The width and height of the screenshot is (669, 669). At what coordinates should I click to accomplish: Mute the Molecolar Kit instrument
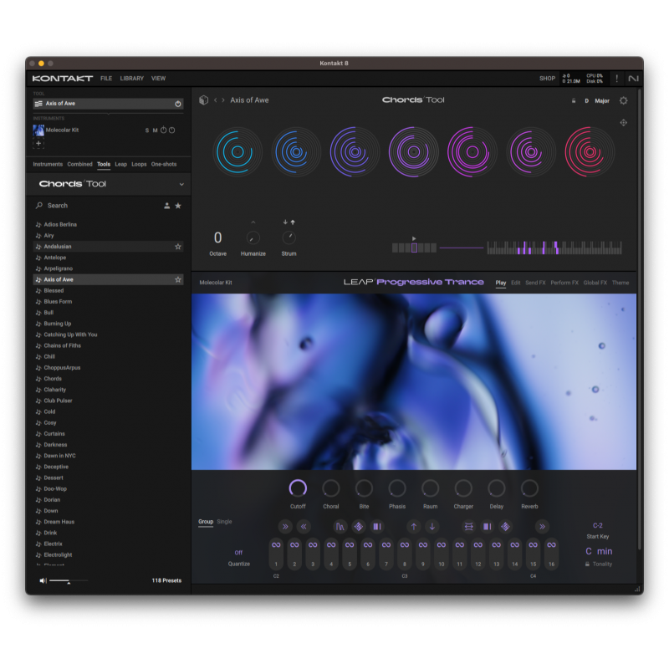pos(156,130)
